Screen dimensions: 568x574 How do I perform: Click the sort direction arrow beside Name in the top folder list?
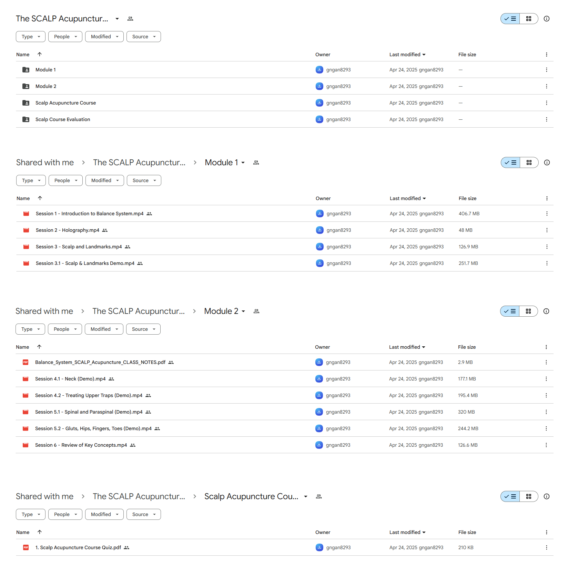pyautogui.click(x=40, y=54)
